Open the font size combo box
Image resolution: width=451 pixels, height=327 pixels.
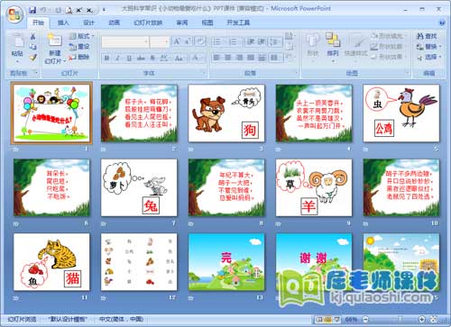tap(160, 42)
